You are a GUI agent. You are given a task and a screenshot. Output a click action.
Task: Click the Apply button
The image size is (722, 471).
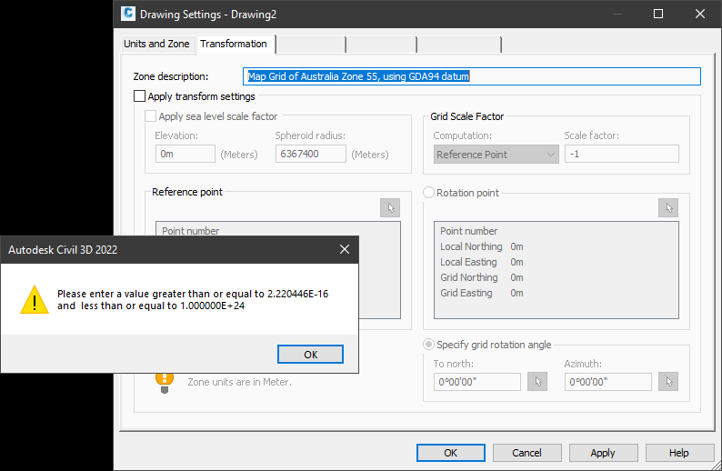603,453
